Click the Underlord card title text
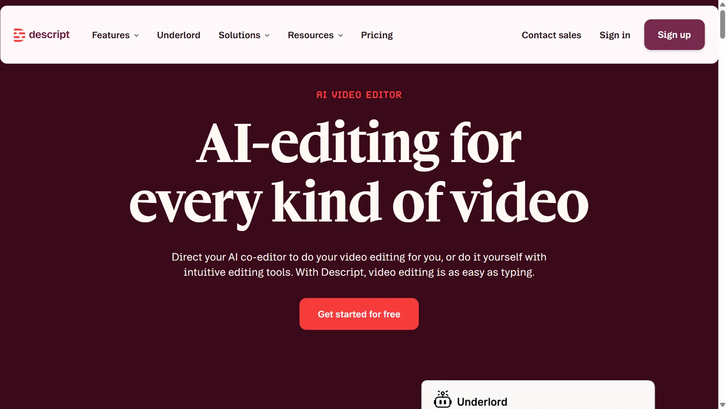The image size is (727, 409). 482,402
